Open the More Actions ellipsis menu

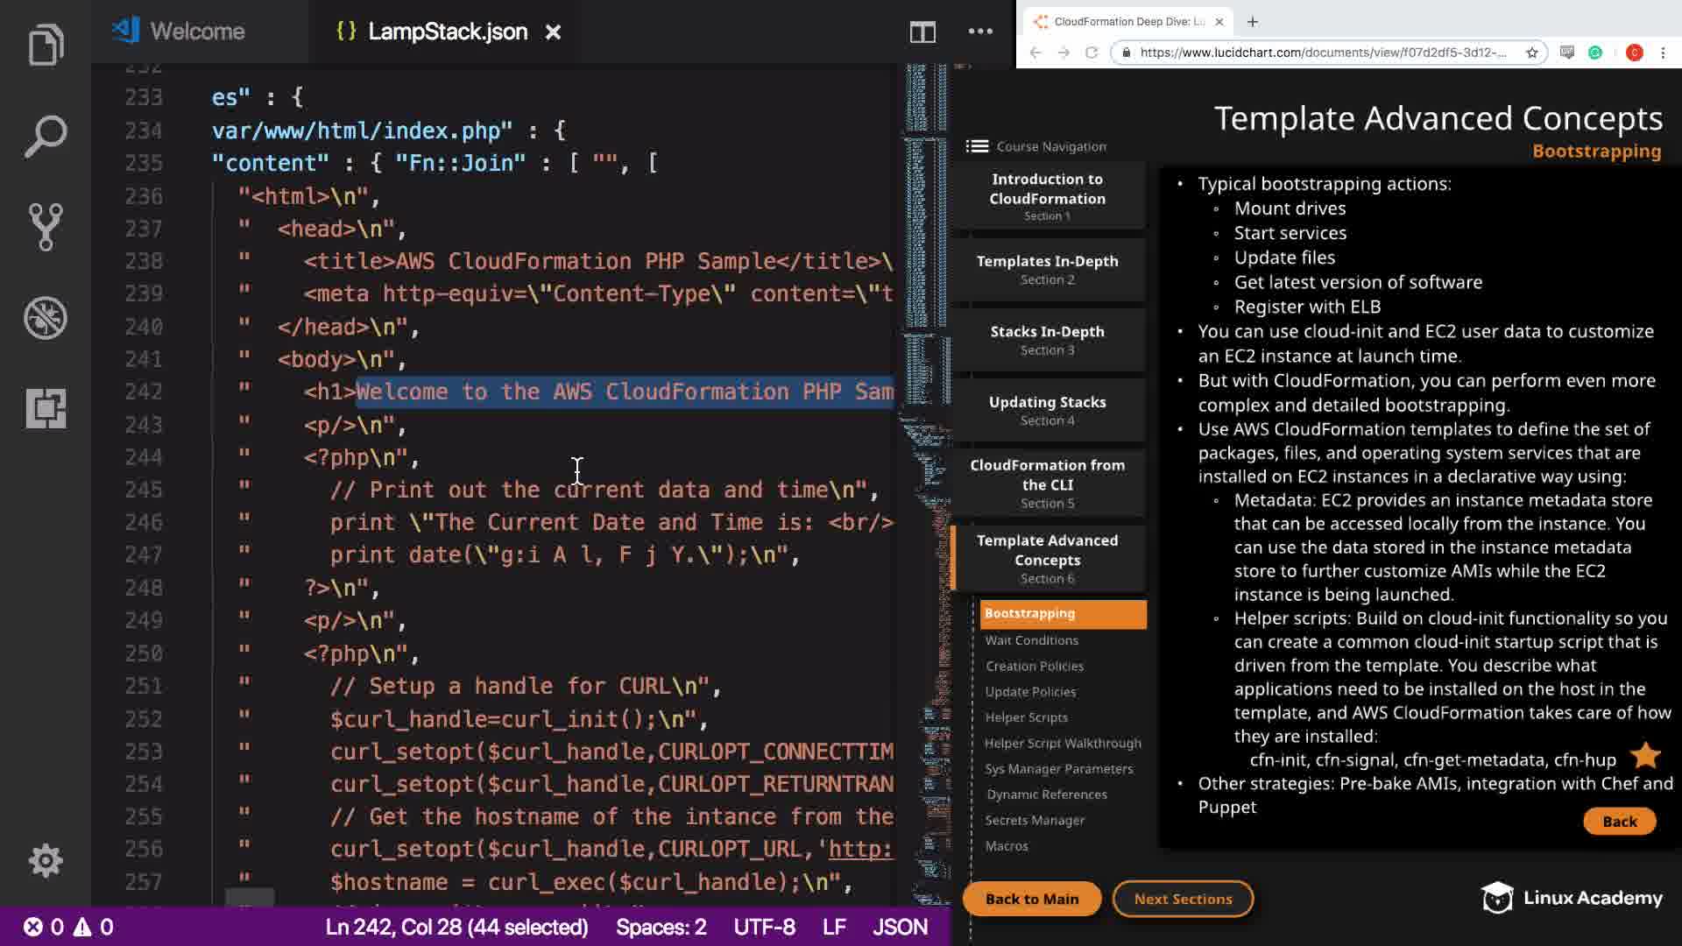point(980,32)
